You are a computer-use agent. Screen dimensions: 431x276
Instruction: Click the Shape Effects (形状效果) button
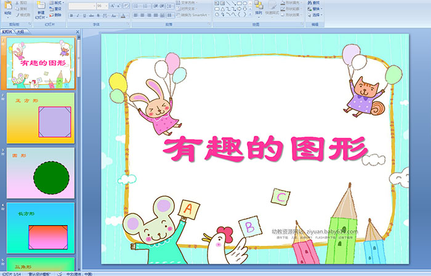292,15
